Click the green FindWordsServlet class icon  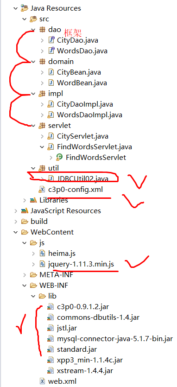click(59, 157)
